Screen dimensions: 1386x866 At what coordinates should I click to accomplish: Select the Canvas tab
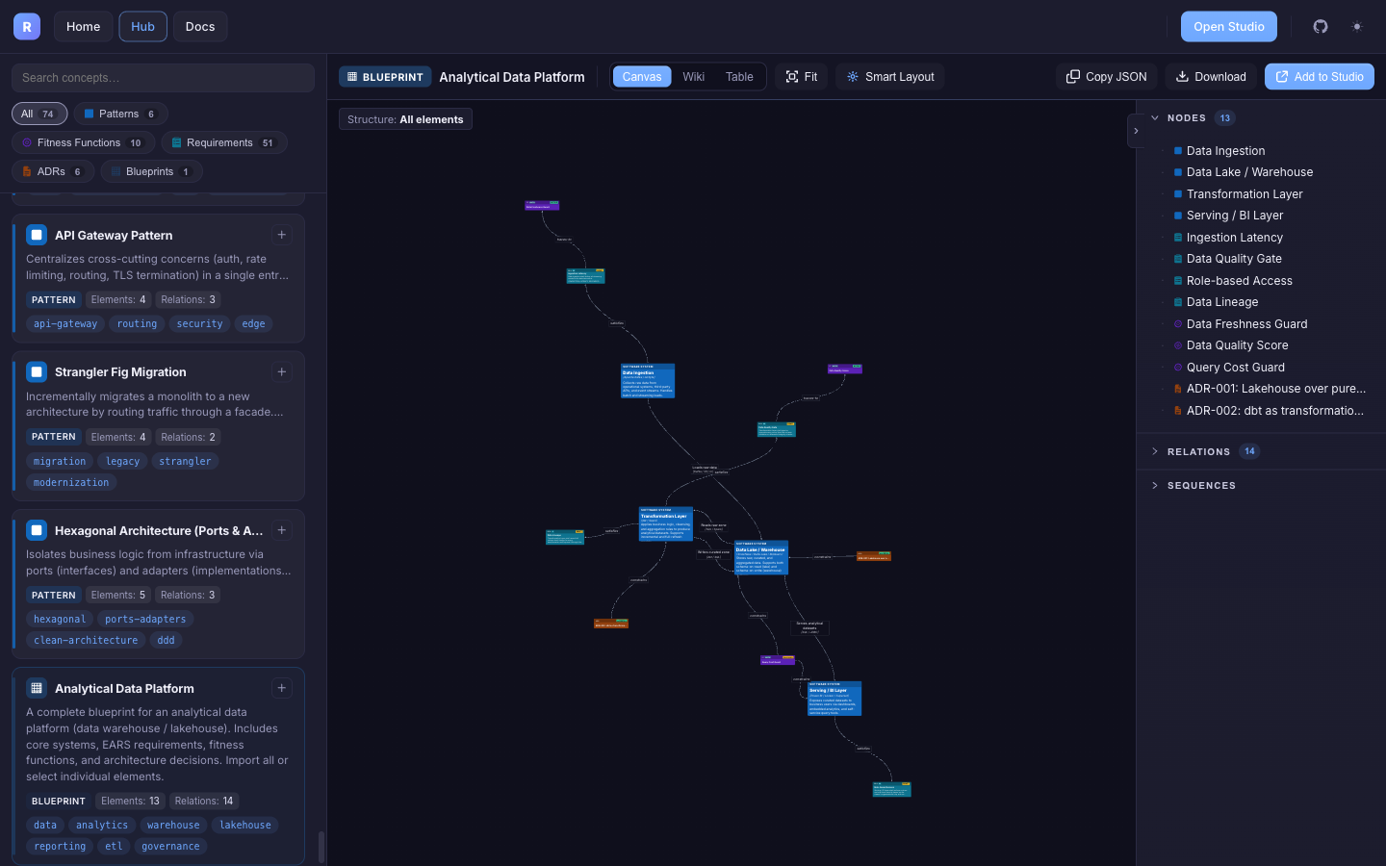[x=642, y=77]
